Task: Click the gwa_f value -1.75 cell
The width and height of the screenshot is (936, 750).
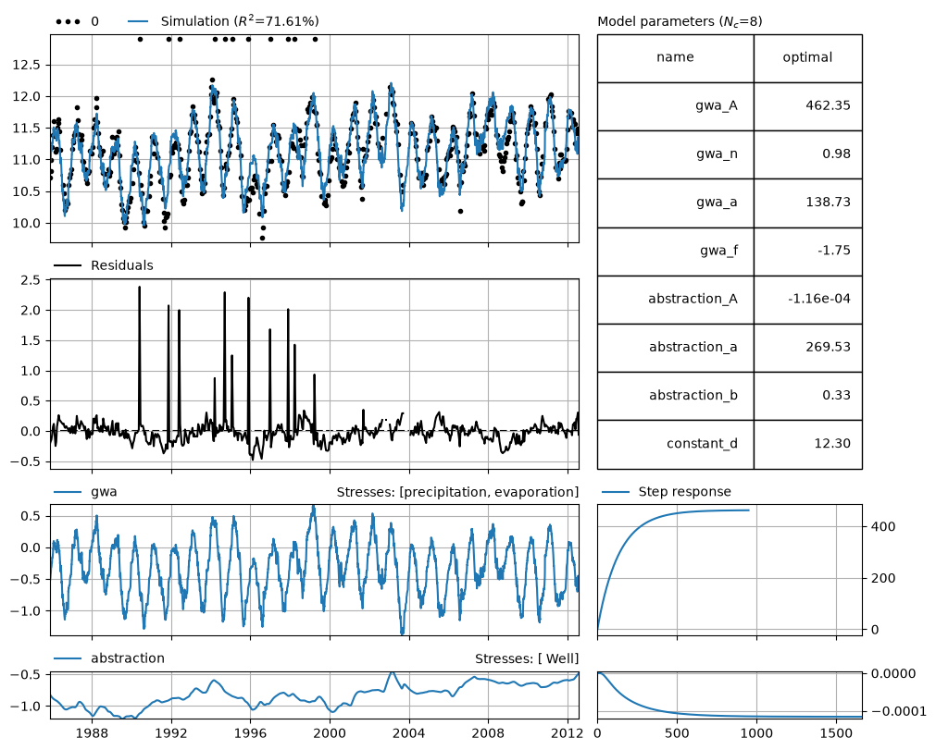Action: tap(807, 251)
